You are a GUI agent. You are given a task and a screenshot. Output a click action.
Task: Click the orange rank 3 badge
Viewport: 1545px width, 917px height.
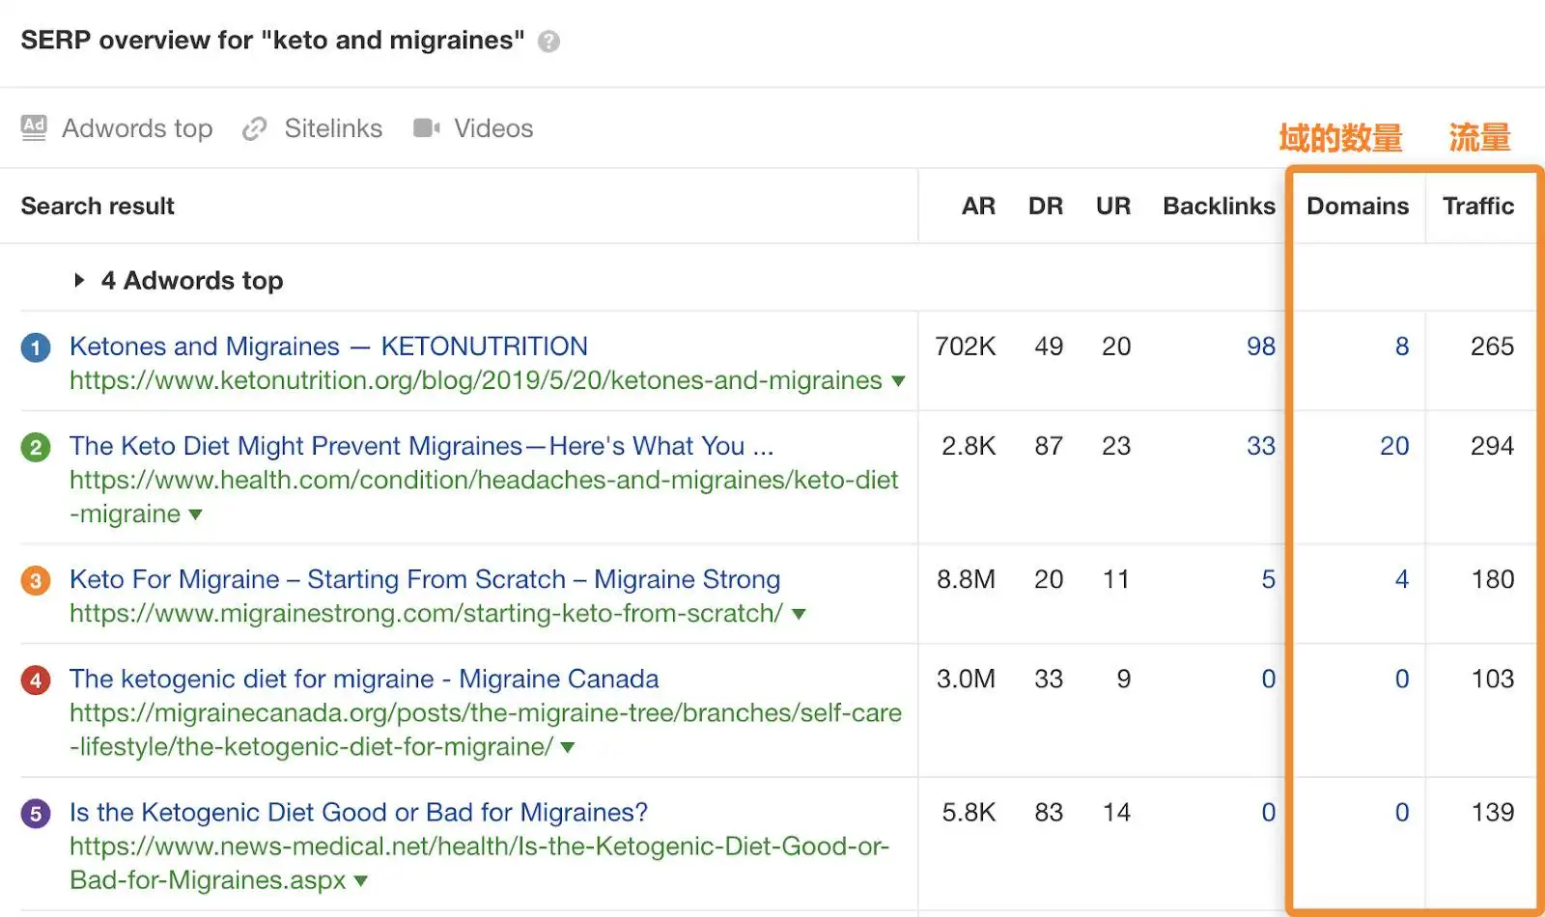click(36, 580)
